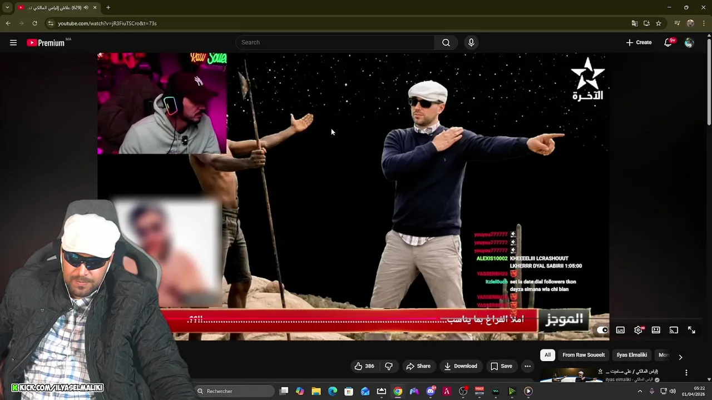Open Microsoft Edge from taskbar
The image size is (712, 400).
tap(333, 391)
